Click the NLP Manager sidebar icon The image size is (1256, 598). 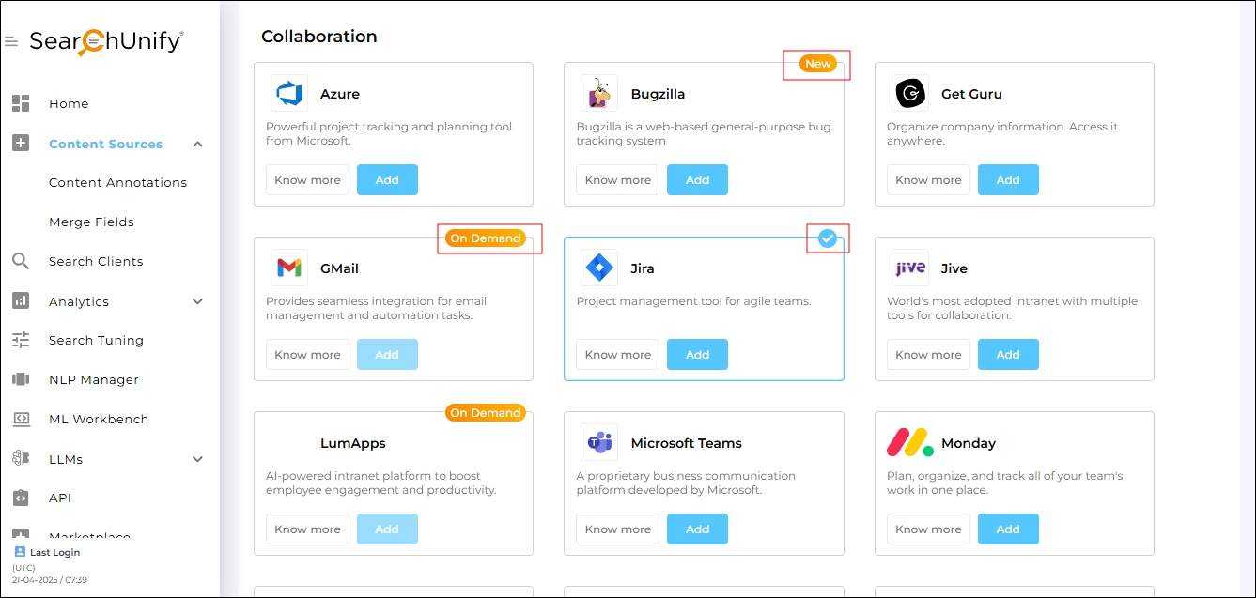click(21, 379)
